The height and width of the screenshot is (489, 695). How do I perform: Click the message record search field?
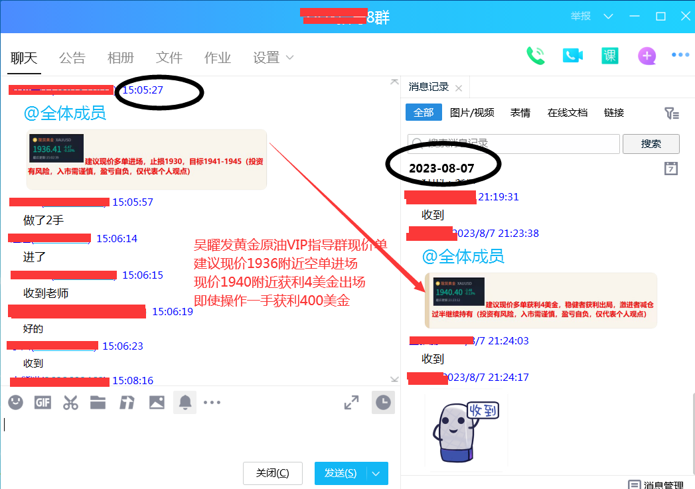pos(513,143)
